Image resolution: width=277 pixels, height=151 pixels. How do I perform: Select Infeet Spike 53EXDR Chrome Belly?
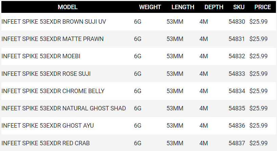[x=53, y=91]
